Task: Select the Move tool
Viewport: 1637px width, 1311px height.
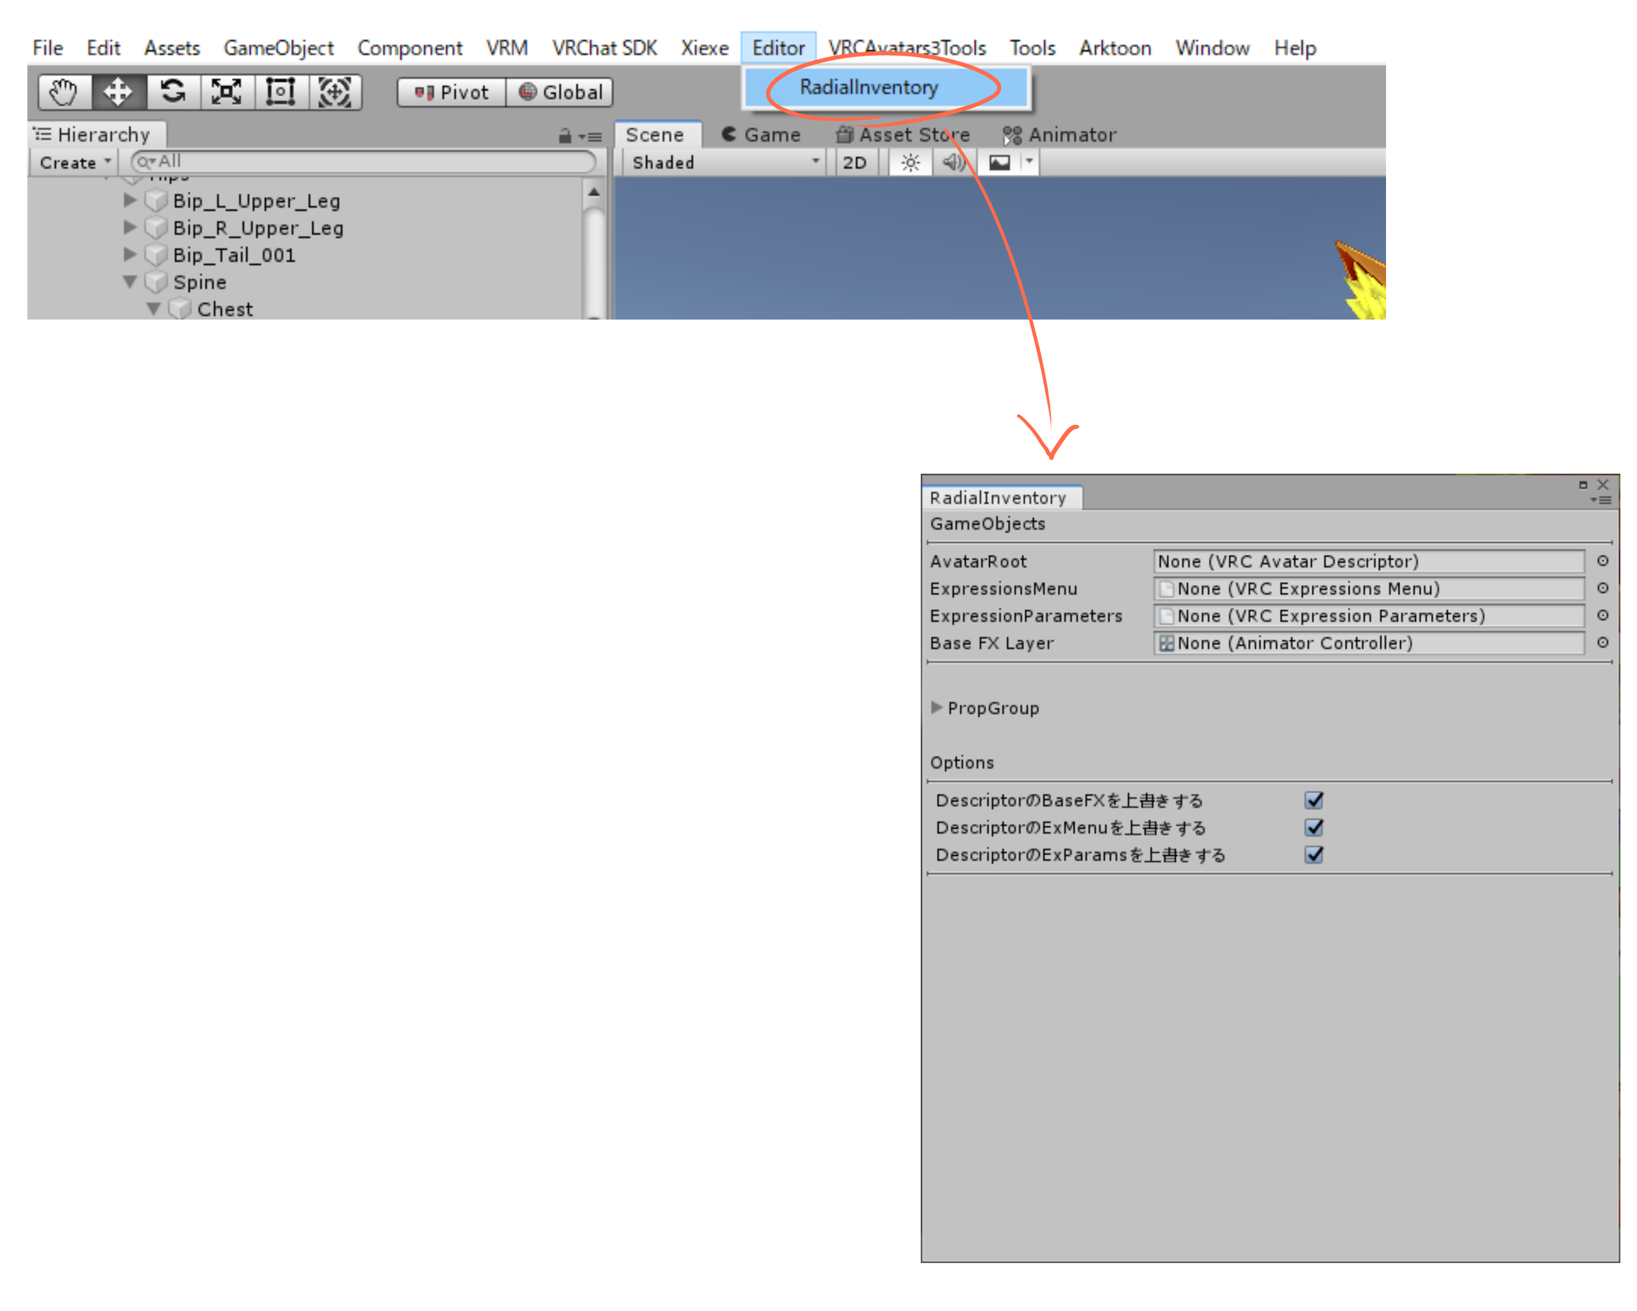Action: 118,92
